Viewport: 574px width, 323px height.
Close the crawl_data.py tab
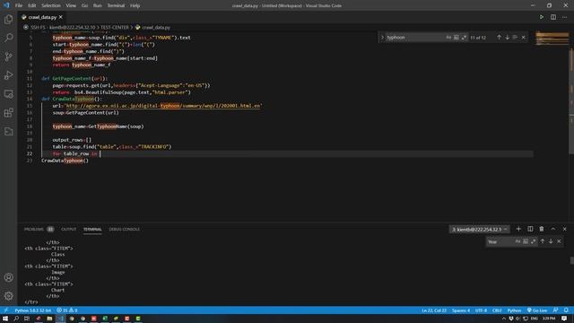61,17
